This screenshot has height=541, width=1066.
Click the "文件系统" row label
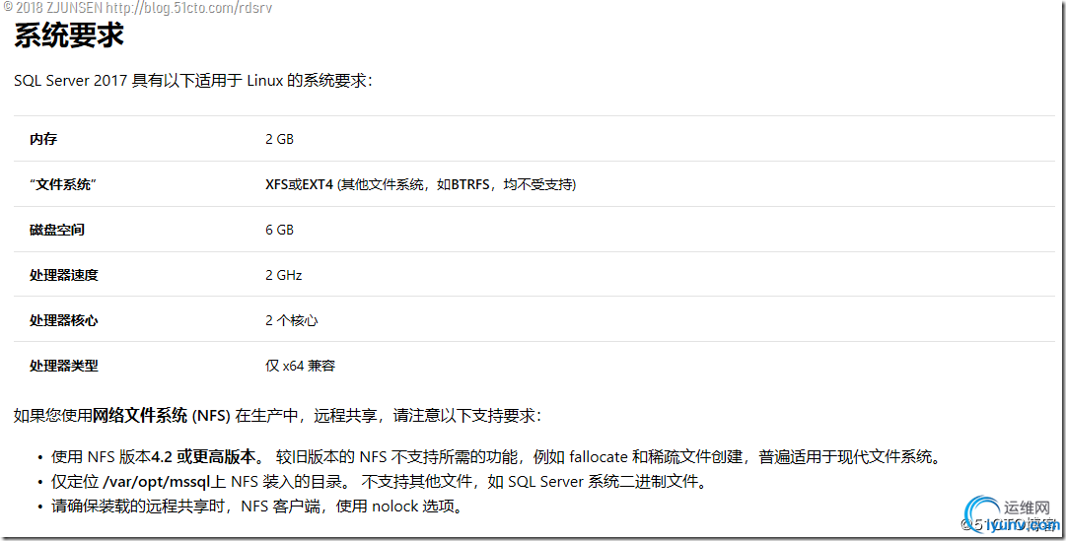point(63,184)
